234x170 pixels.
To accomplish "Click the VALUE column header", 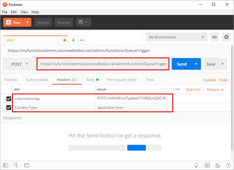I will point(101,90).
